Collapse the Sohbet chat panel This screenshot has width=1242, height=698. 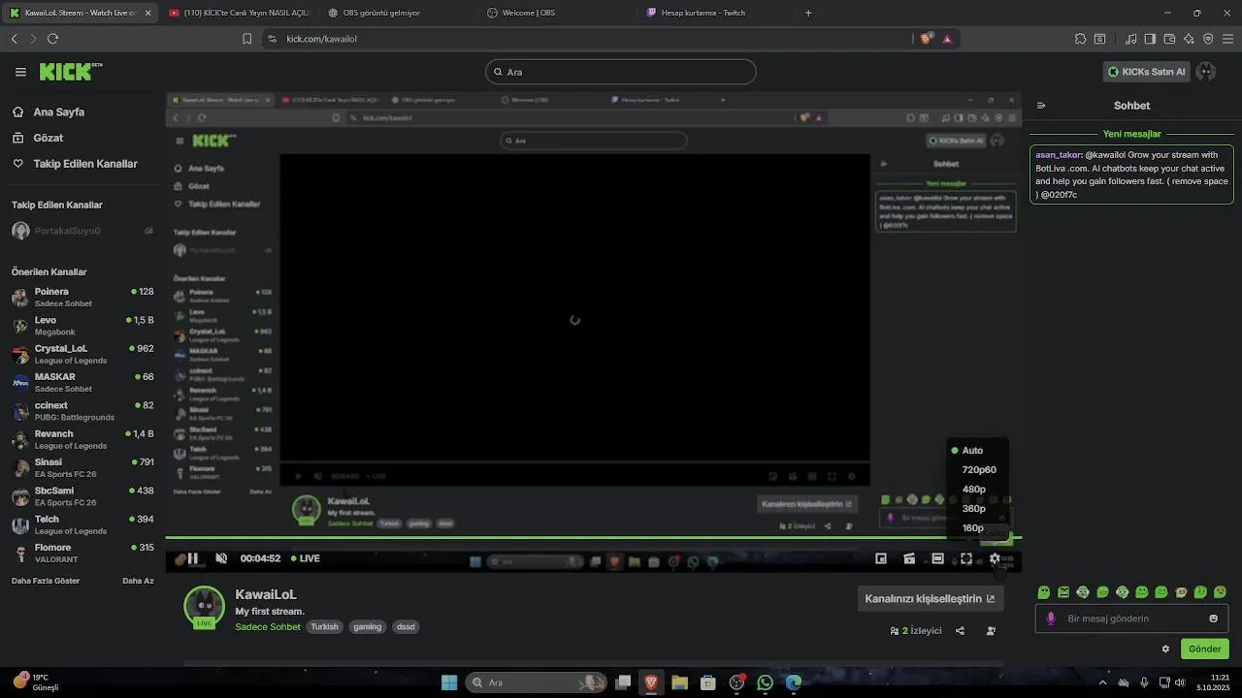1041,106
